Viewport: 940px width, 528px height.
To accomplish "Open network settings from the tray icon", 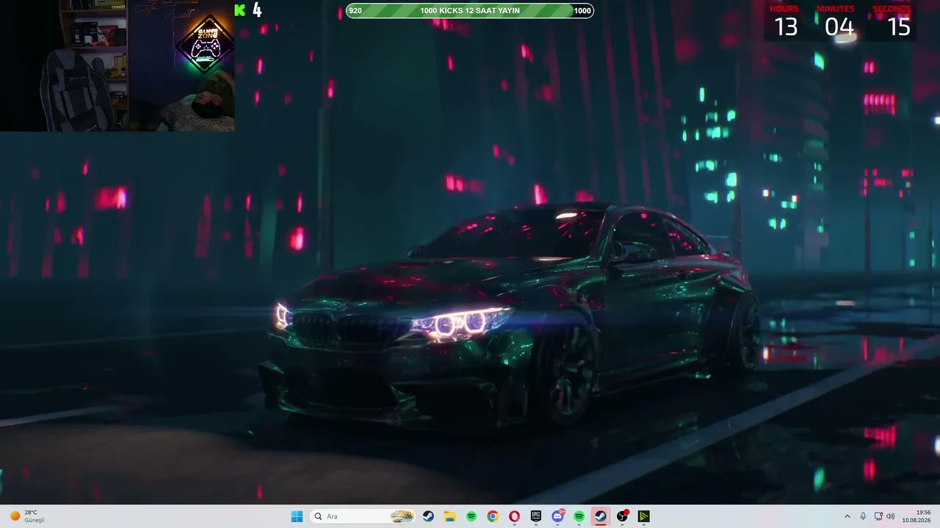I will [878, 516].
